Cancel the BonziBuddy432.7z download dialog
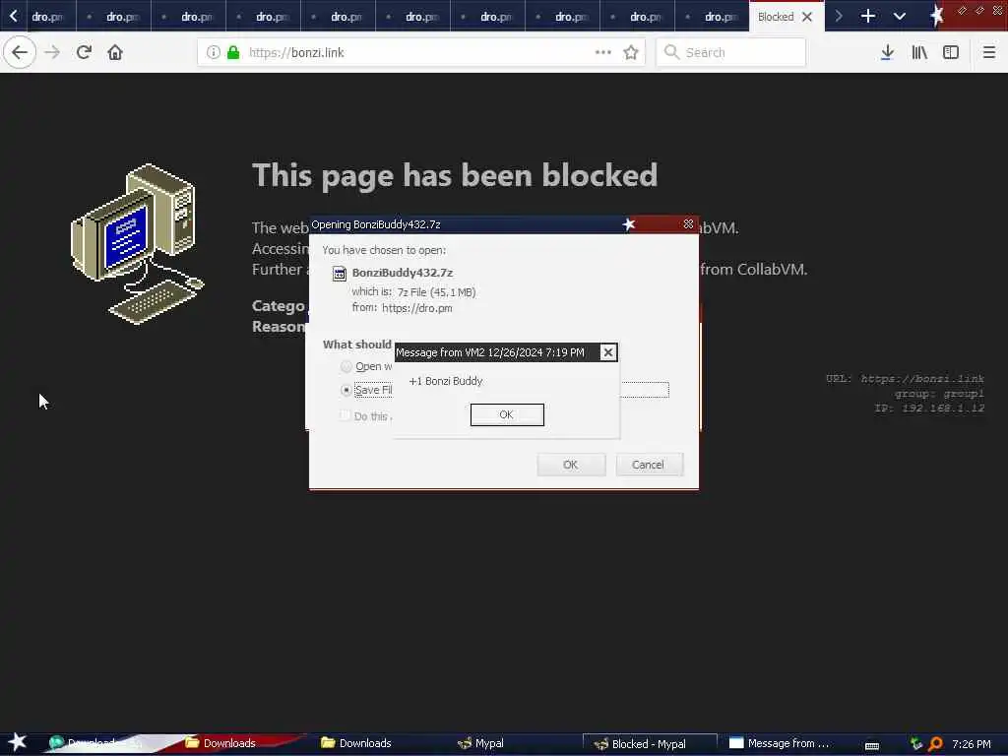The height and width of the screenshot is (756, 1008). [649, 465]
